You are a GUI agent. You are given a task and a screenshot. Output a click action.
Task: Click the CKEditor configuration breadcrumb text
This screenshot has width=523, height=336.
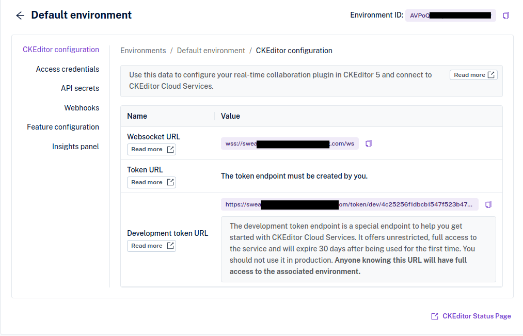coord(294,51)
